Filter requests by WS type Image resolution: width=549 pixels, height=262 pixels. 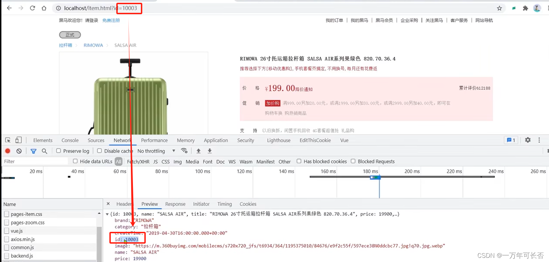click(232, 161)
